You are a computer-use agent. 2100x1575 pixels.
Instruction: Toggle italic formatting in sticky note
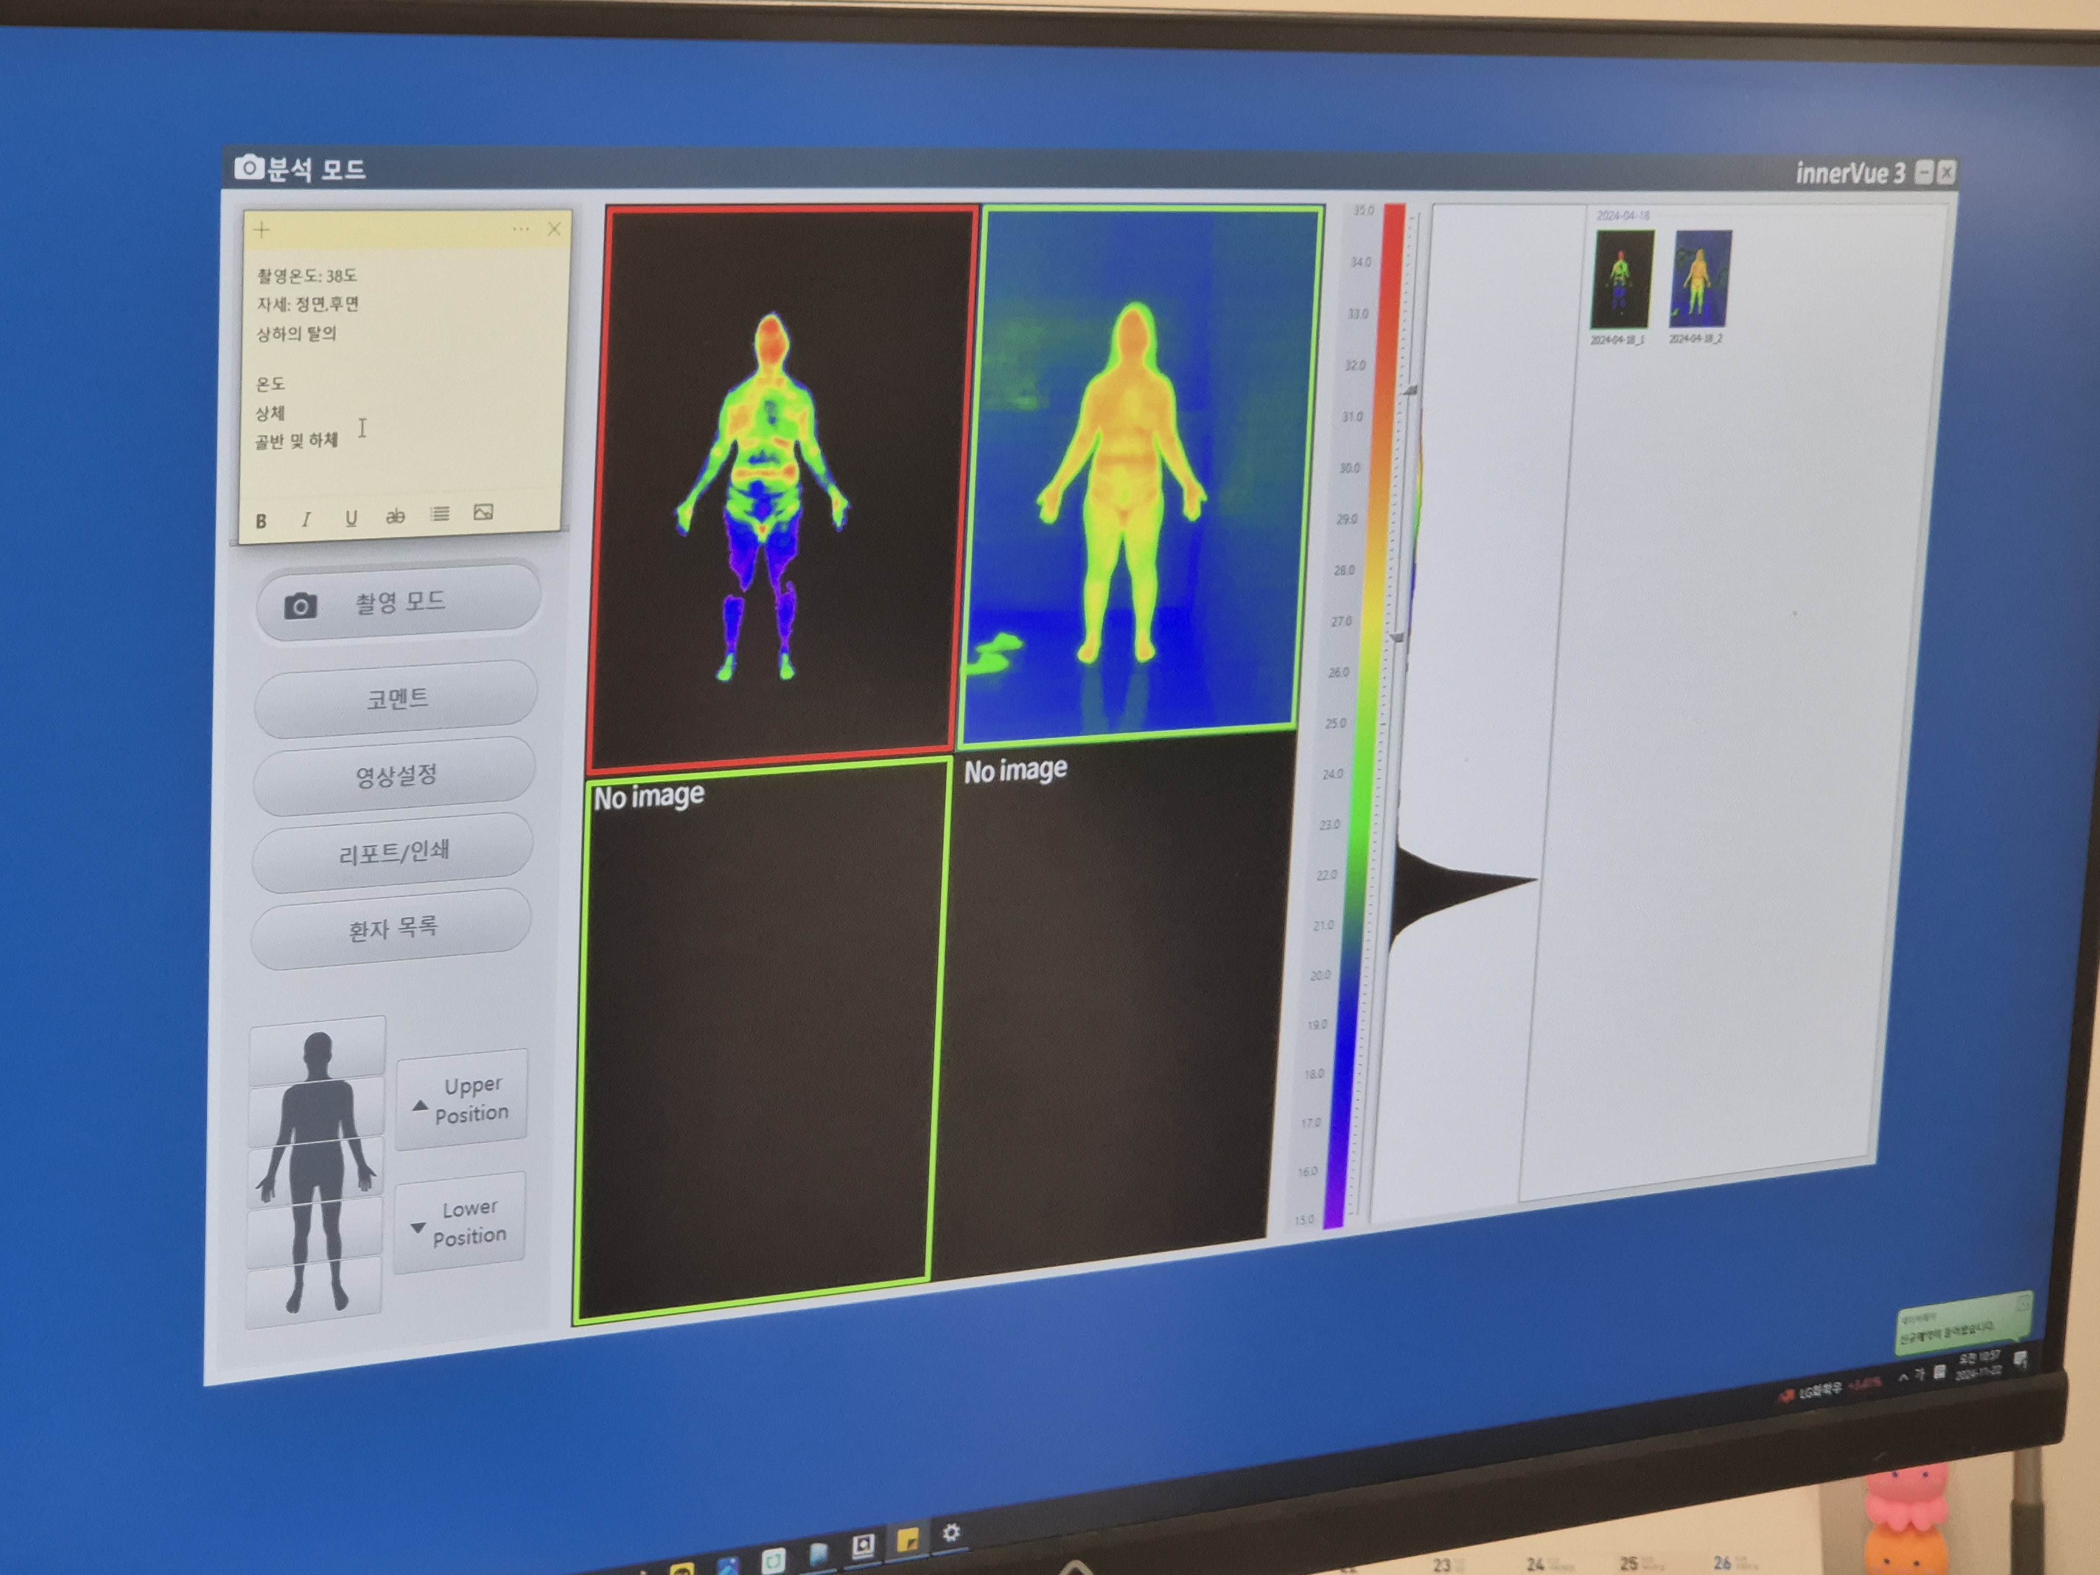306,519
